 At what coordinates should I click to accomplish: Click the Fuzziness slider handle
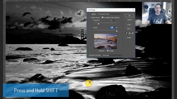click(x=98, y=24)
